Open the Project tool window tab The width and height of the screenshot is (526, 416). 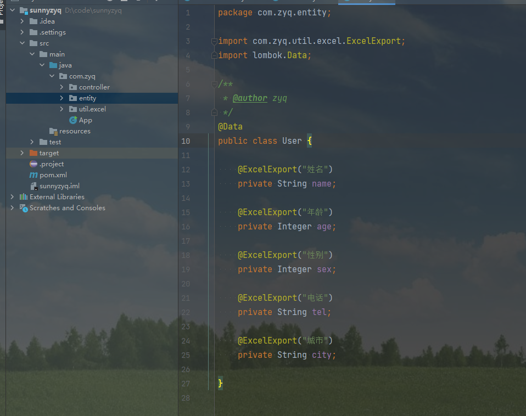pos(2,12)
